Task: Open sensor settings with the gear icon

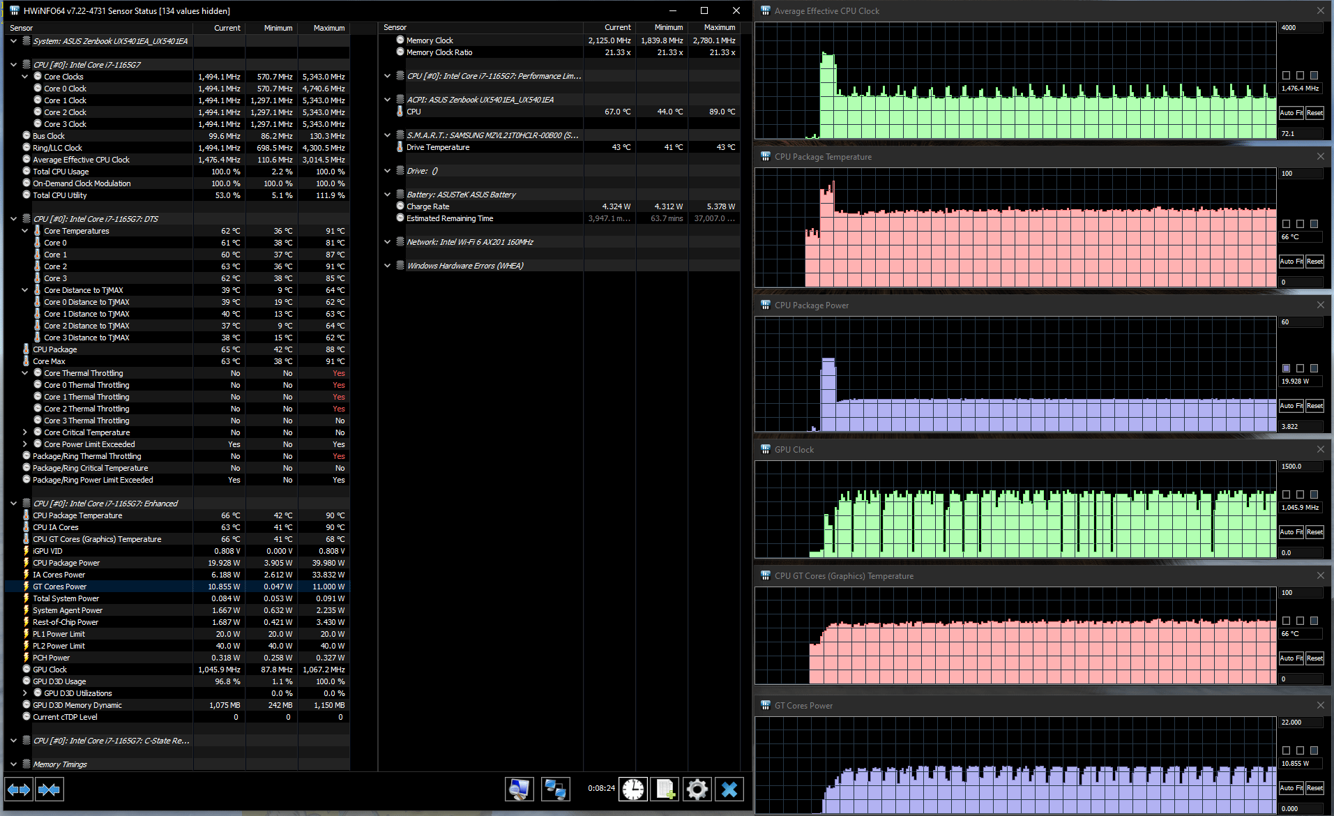Action: coord(697,789)
